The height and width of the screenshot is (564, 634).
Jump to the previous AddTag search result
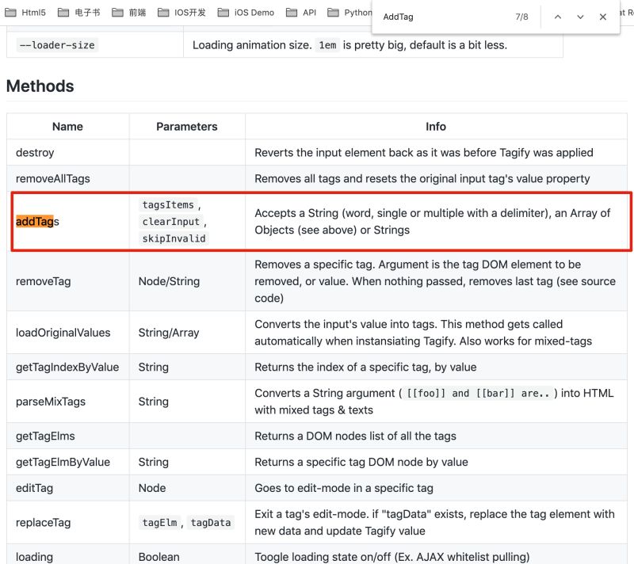click(556, 17)
